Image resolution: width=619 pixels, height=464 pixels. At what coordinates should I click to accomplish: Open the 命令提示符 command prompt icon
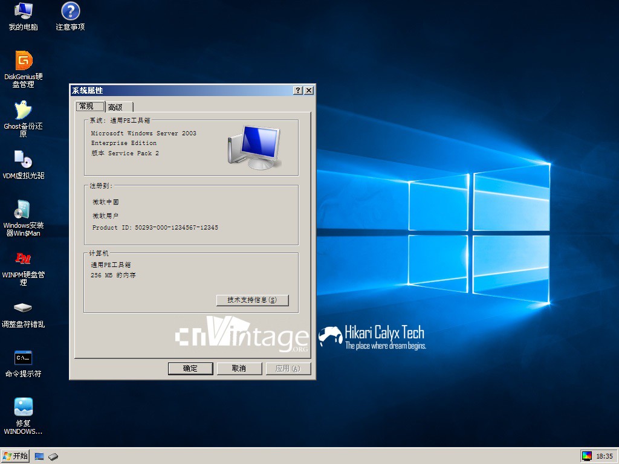click(24, 363)
